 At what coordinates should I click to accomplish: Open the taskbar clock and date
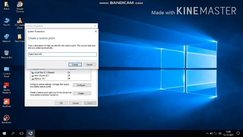tap(228, 133)
